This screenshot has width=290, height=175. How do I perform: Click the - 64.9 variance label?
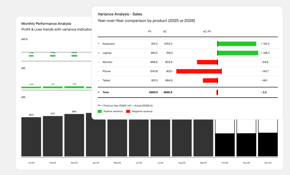point(264,62)
